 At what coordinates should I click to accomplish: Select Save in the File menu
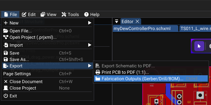(47, 53)
